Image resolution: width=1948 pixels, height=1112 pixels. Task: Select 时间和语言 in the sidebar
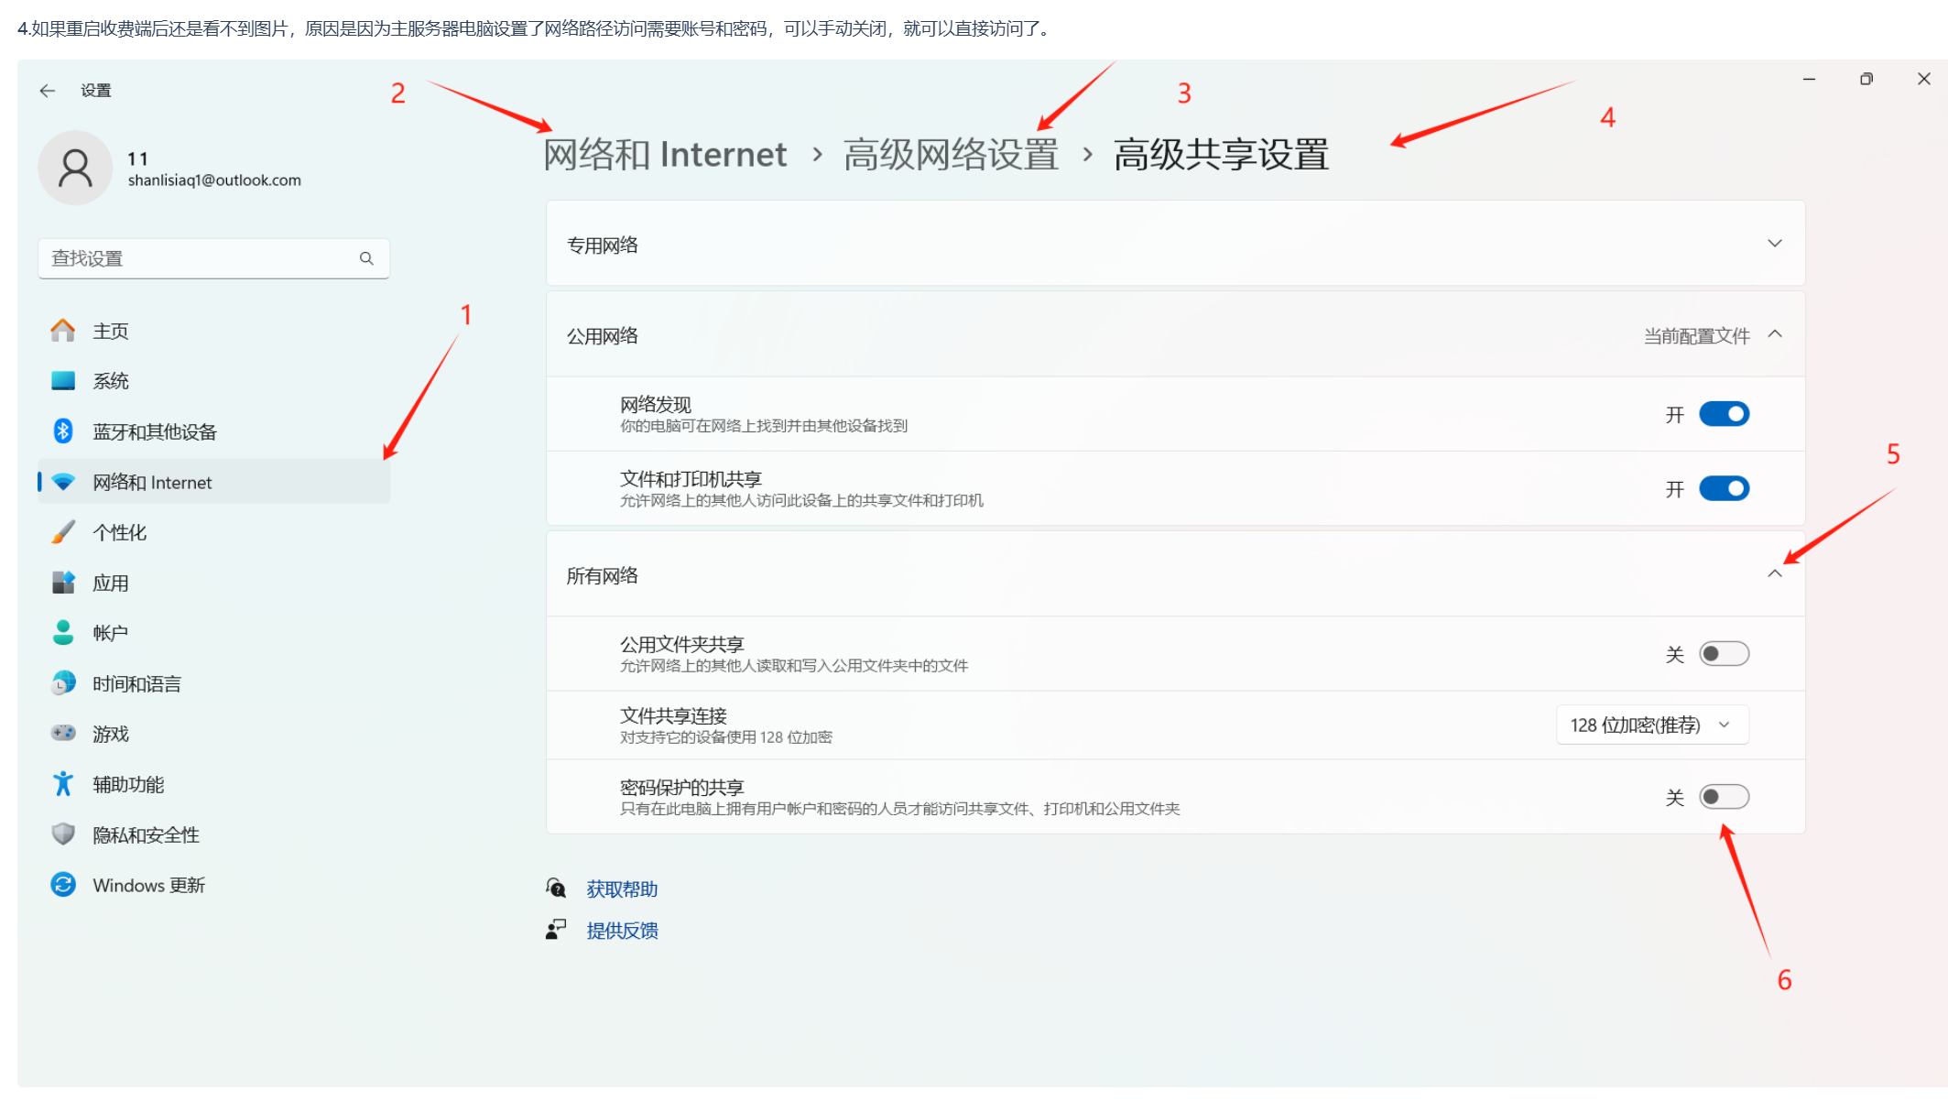tap(214, 683)
